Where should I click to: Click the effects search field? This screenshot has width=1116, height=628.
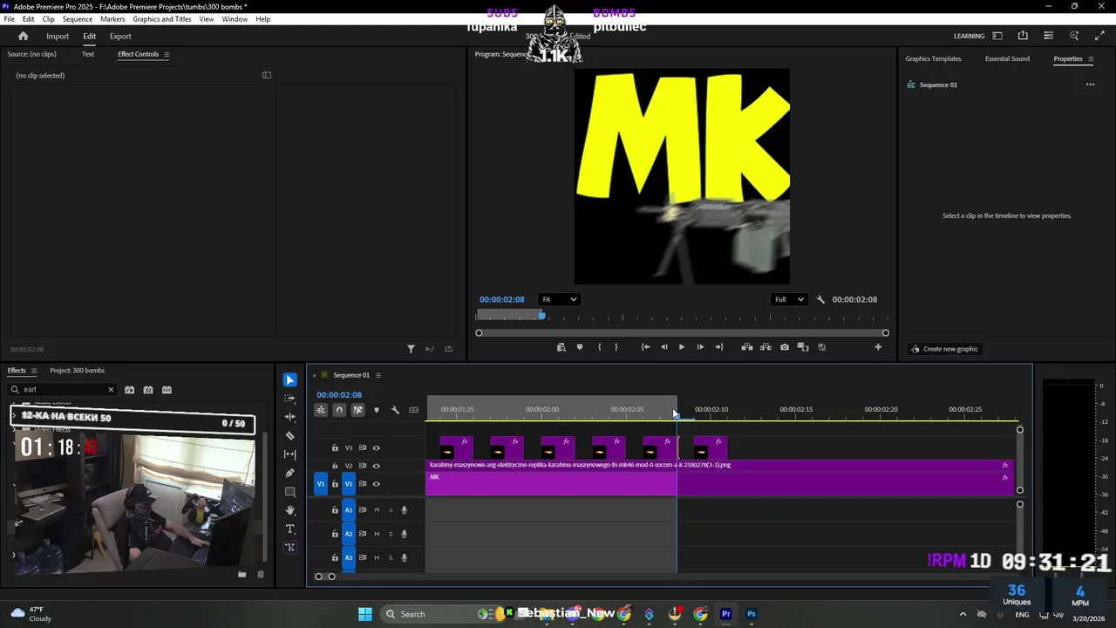tap(63, 390)
